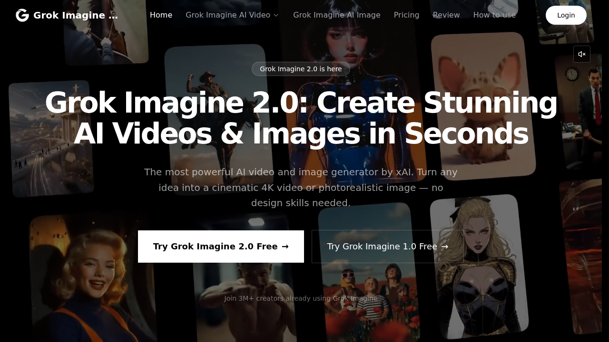609x342 pixels.
Task: Click the Grok Imagine logo icon
Action: [22, 15]
